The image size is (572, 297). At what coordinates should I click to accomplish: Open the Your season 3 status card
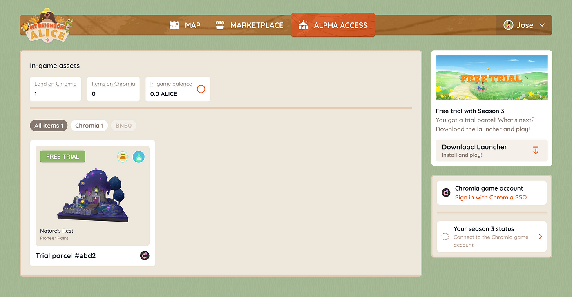coord(492,237)
